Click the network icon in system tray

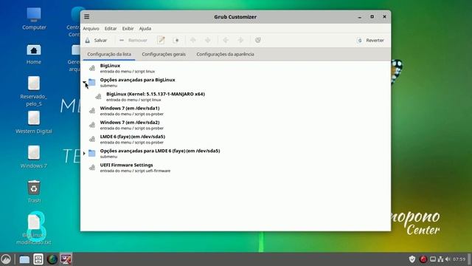pos(441,259)
